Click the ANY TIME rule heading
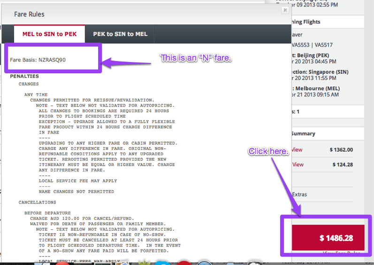374x265 pixels. pos(36,94)
